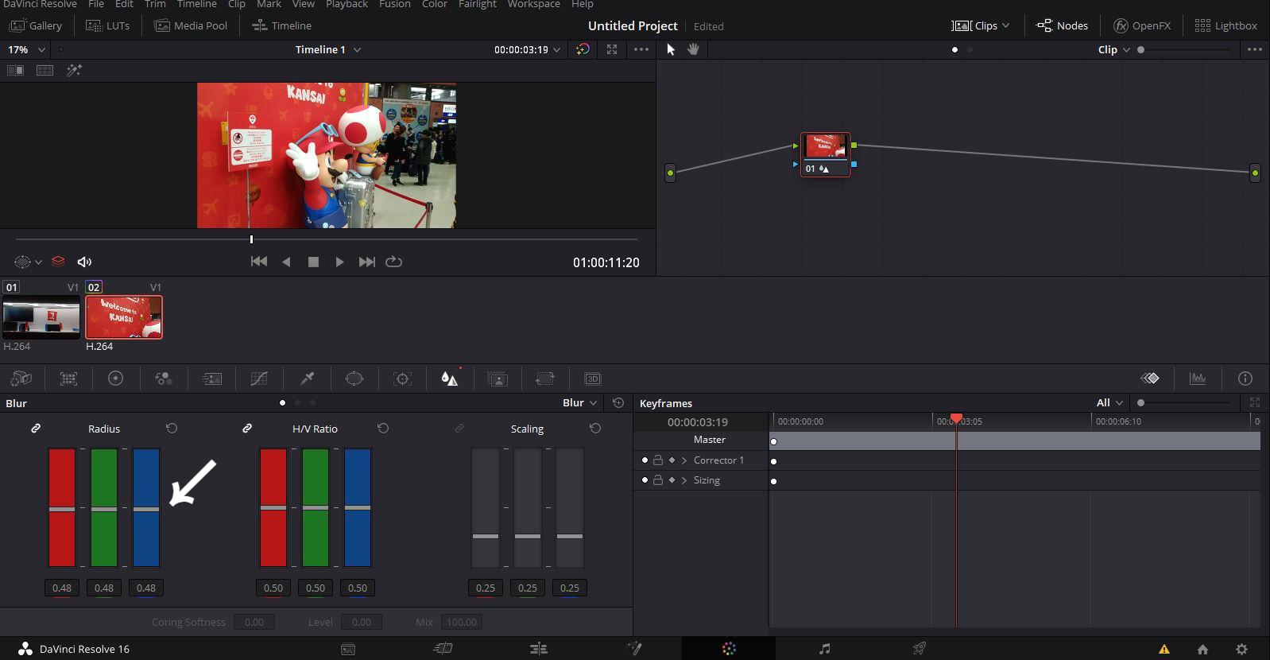This screenshot has height=660, width=1270.
Task: Open the Information palette
Action: [1245, 379]
